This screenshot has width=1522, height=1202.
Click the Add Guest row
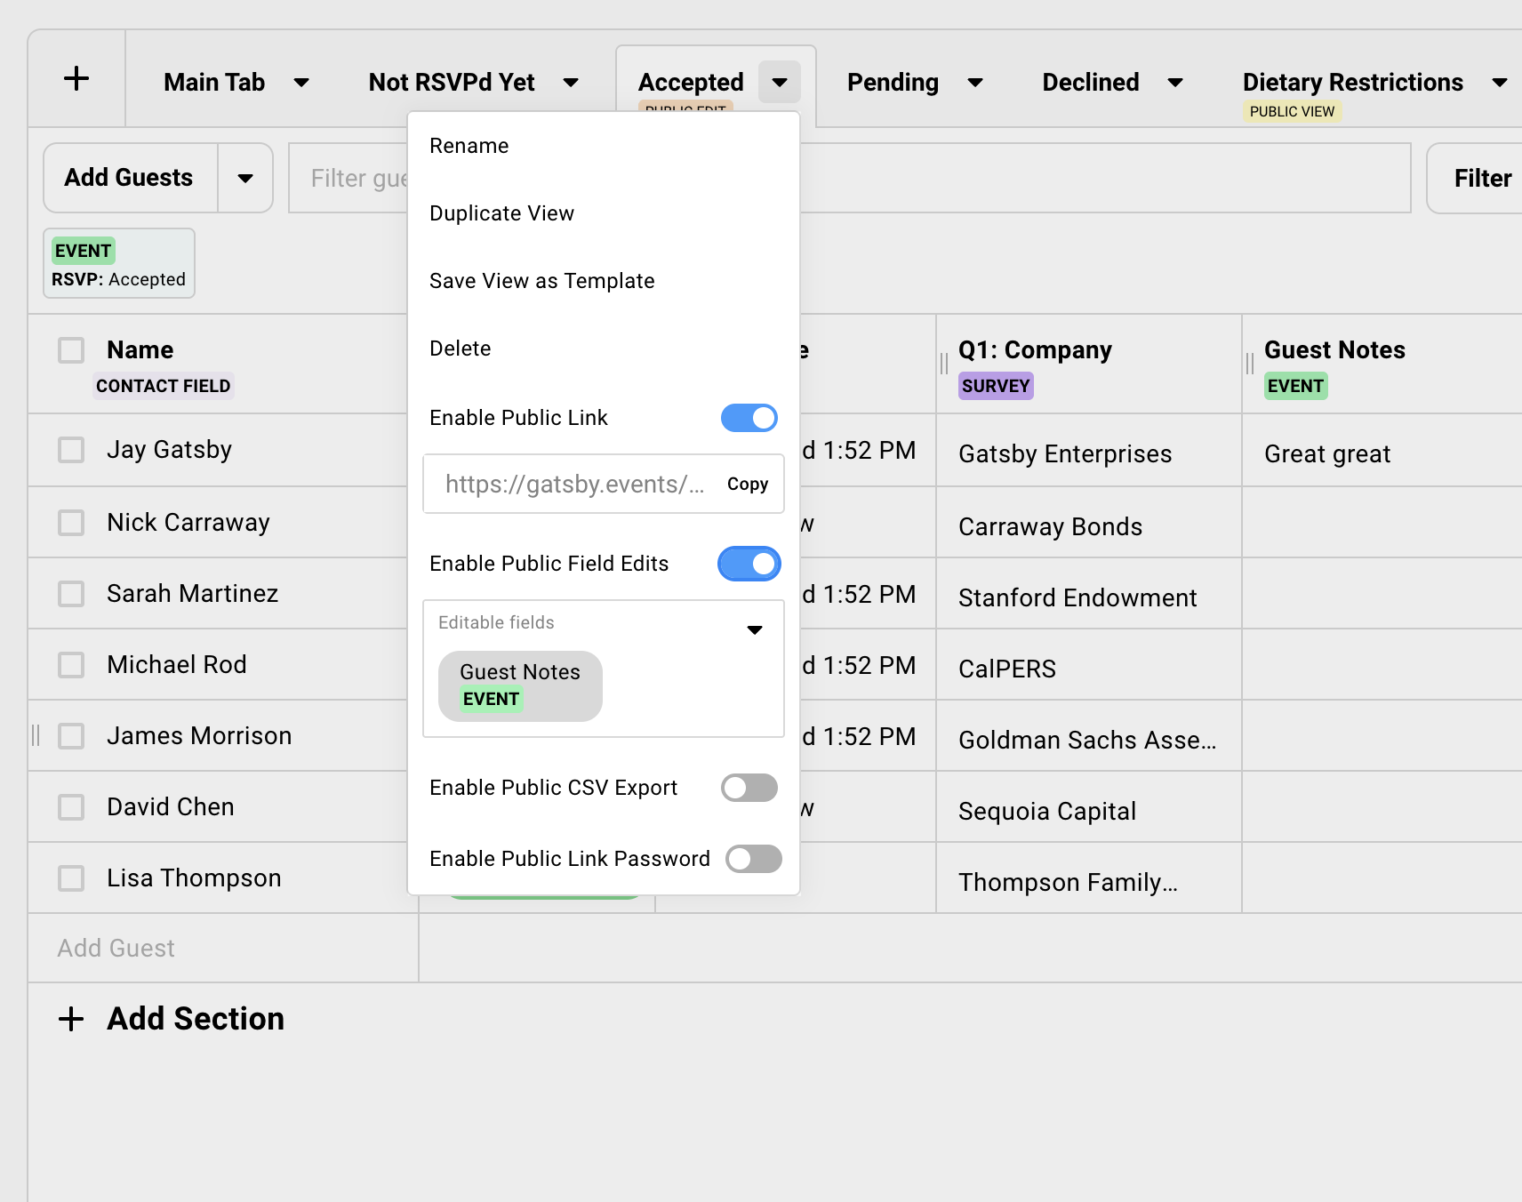(116, 948)
